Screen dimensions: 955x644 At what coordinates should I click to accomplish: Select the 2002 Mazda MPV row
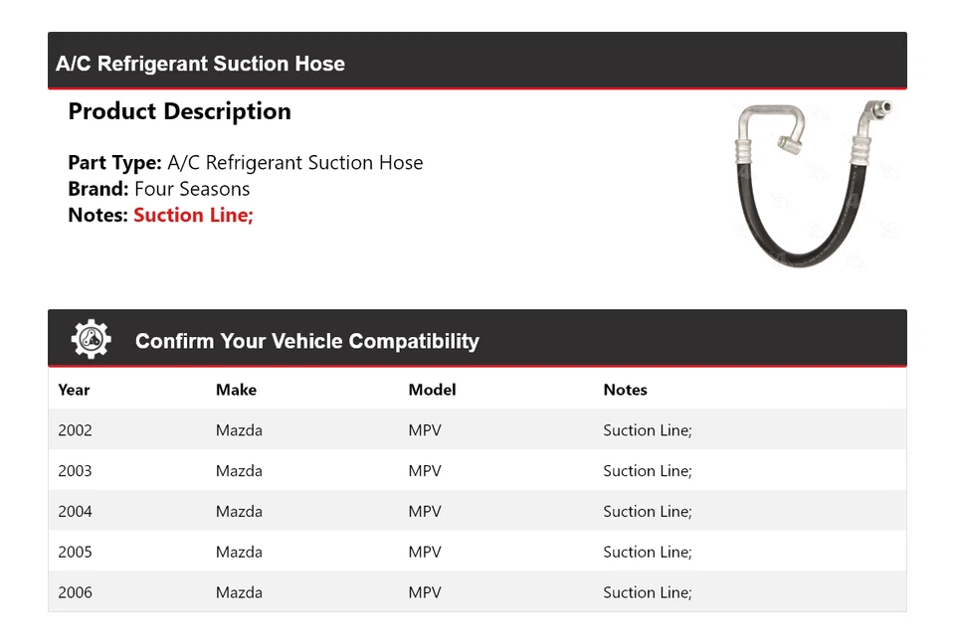click(x=477, y=430)
